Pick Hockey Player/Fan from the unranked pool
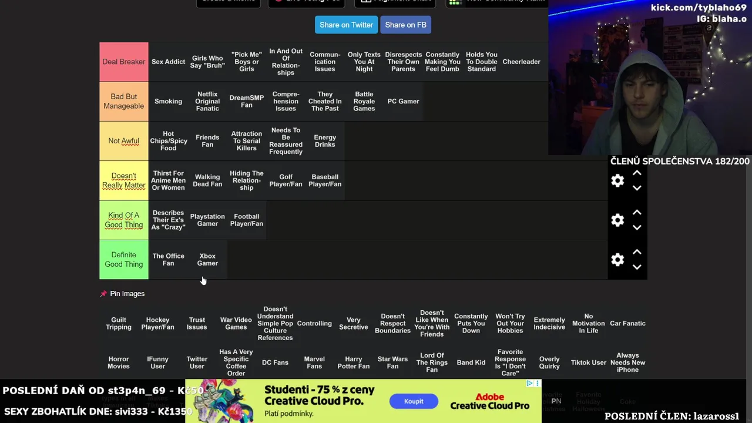 click(x=157, y=323)
